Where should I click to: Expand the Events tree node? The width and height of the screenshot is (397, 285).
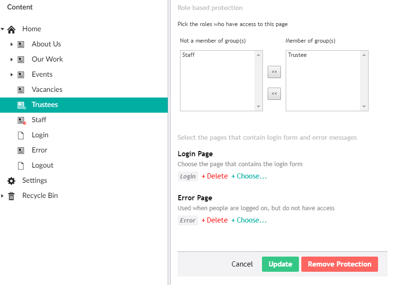pos(11,75)
